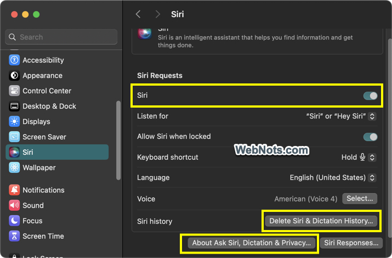The height and width of the screenshot is (258, 392).
Task: Click the "Siri Requests" heading
Action: tap(160, 75)
